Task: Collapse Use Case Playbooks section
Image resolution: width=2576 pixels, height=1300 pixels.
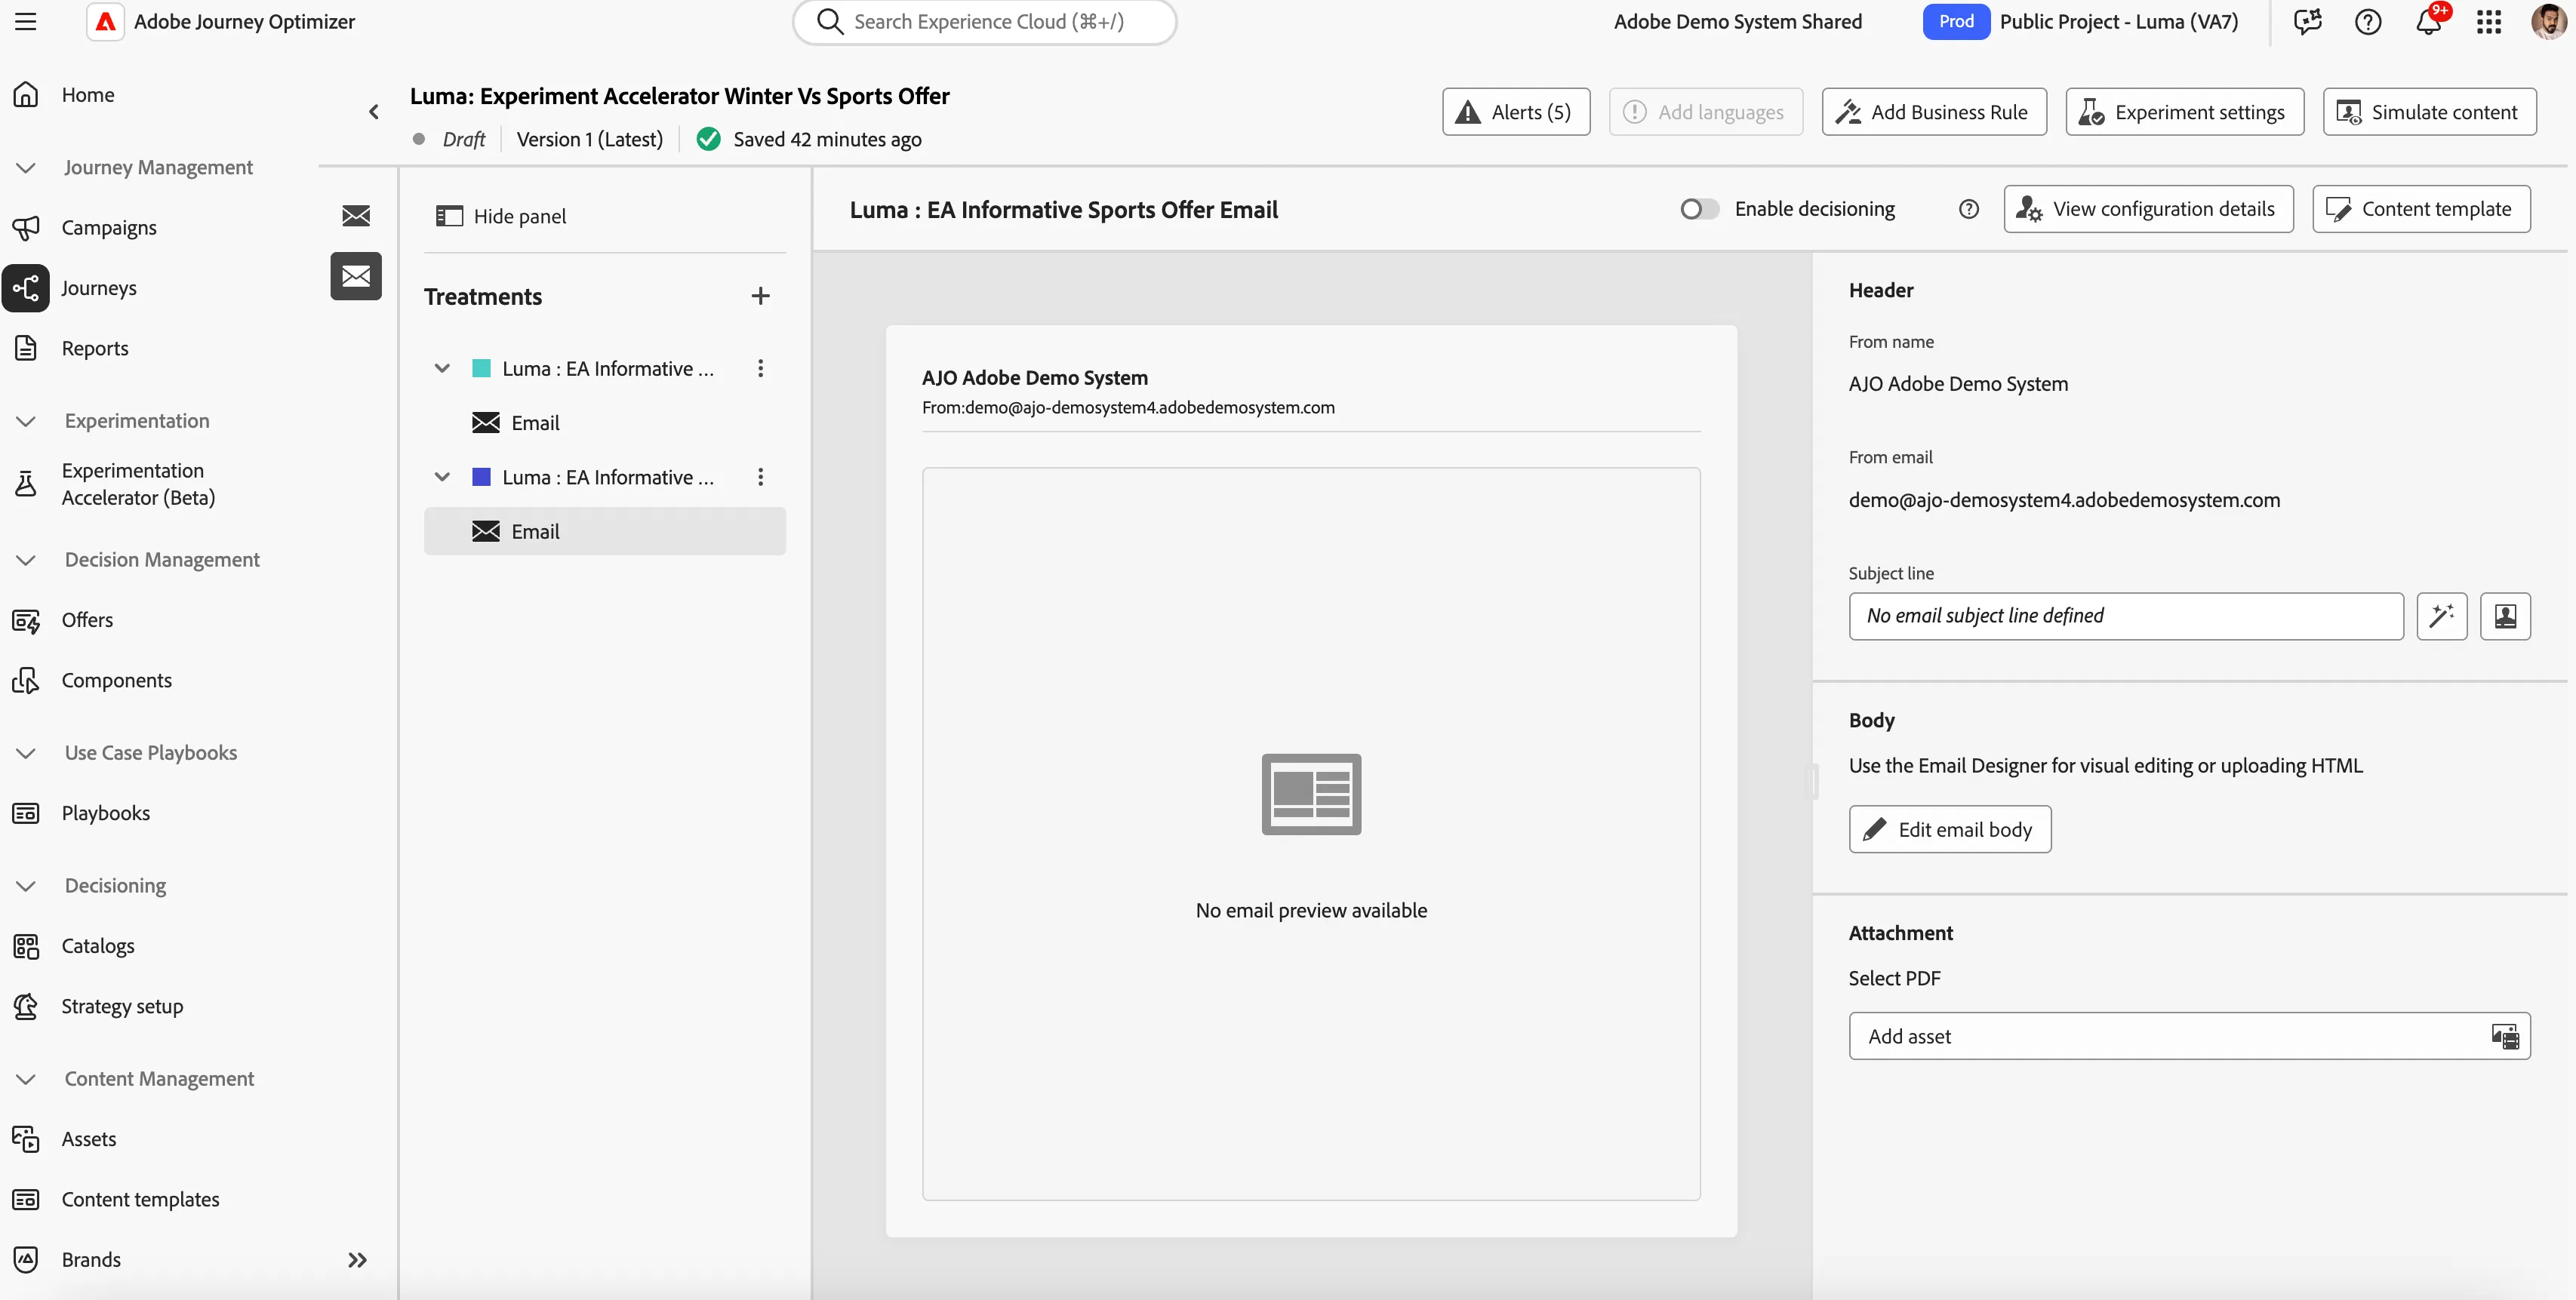Action: click(x=26, y=753)
